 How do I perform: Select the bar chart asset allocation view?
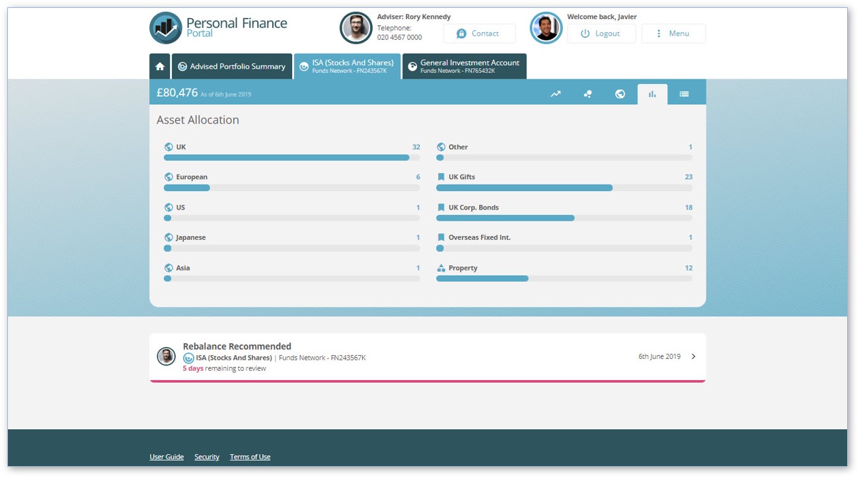coord(652,94)
